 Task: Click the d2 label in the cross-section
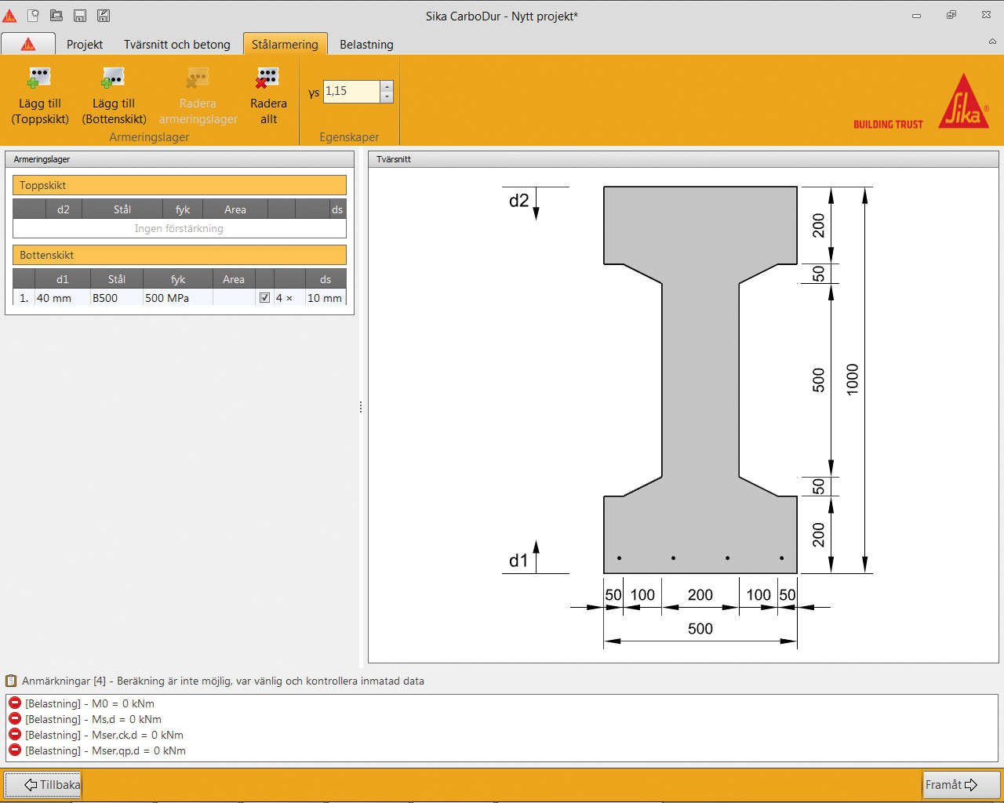[519, 201]
